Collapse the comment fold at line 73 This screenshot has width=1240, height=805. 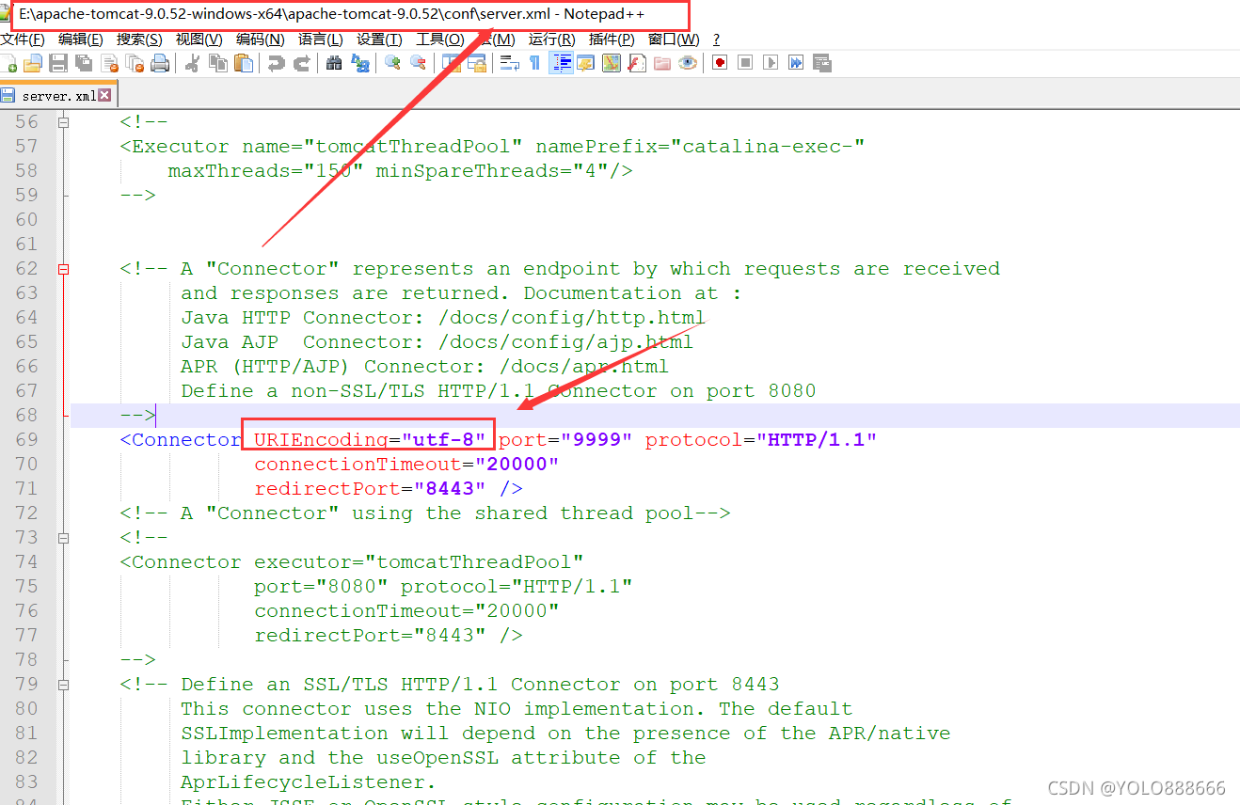64,538
